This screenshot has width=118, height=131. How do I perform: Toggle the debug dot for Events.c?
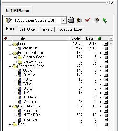click(x=100, y=111)
